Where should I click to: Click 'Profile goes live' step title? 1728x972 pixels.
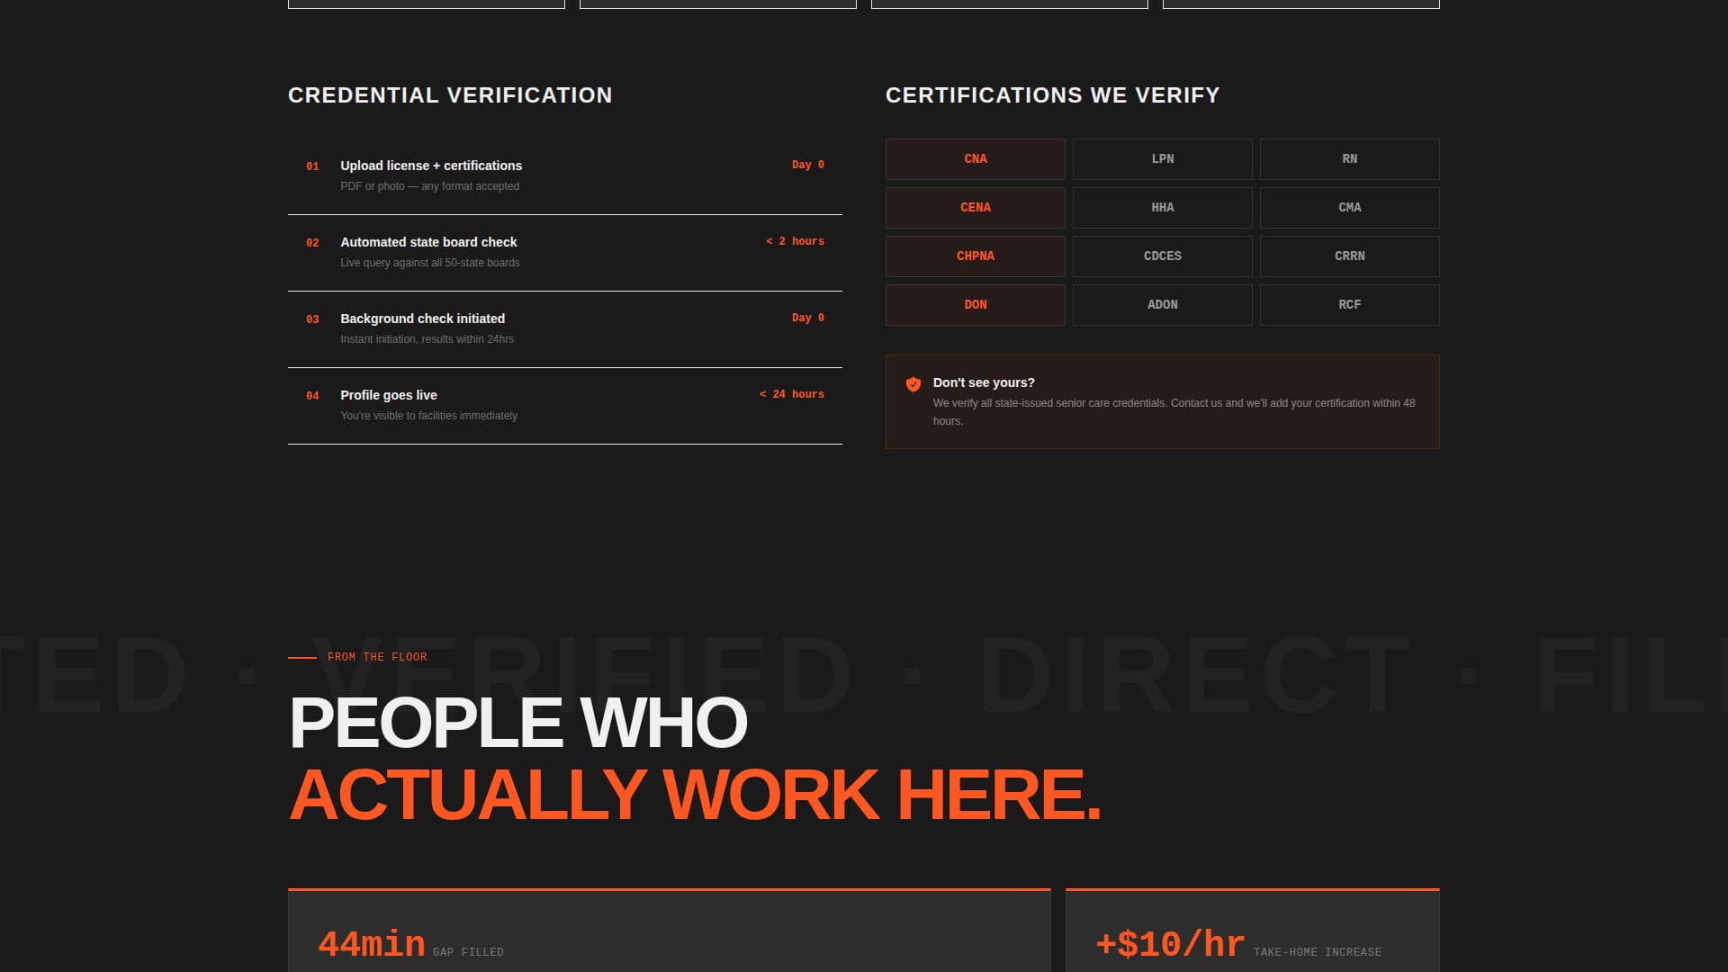389,395
